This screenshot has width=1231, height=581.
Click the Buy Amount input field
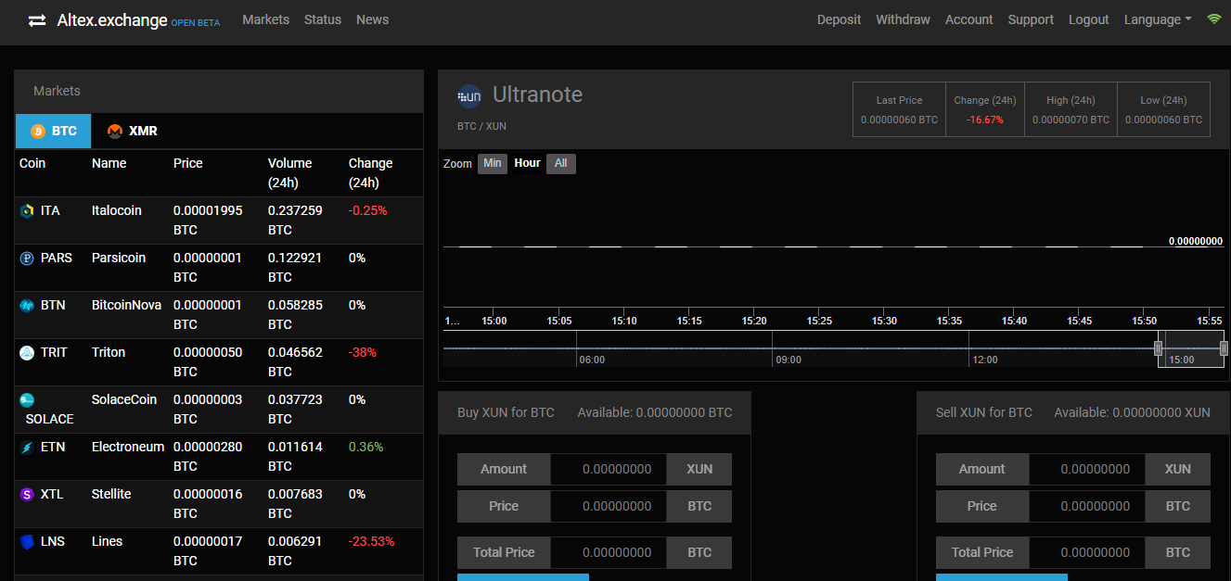pos(609,470)
